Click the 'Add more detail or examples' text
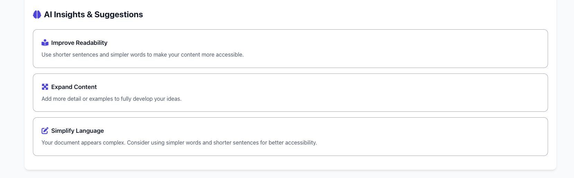Screen dimensions: 574x178 tap(111, 99)
